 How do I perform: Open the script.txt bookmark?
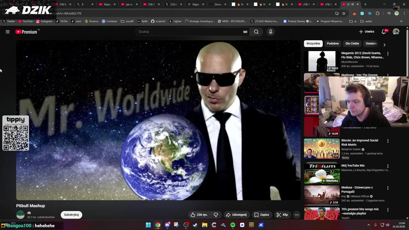(x=158, y=21)
